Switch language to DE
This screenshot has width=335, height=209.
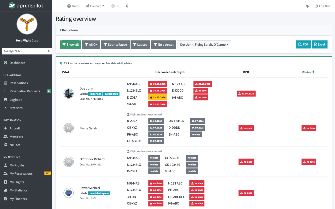(x=115, y=6)
